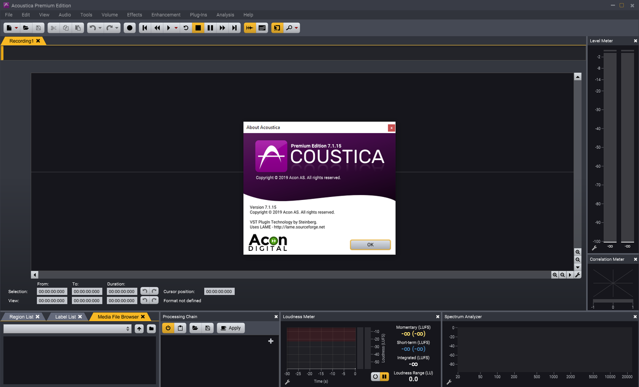Image resolution: width=639 pixels, height=387 pixels.
Task: Open a chain preset via folder icon
Action: 195,328
